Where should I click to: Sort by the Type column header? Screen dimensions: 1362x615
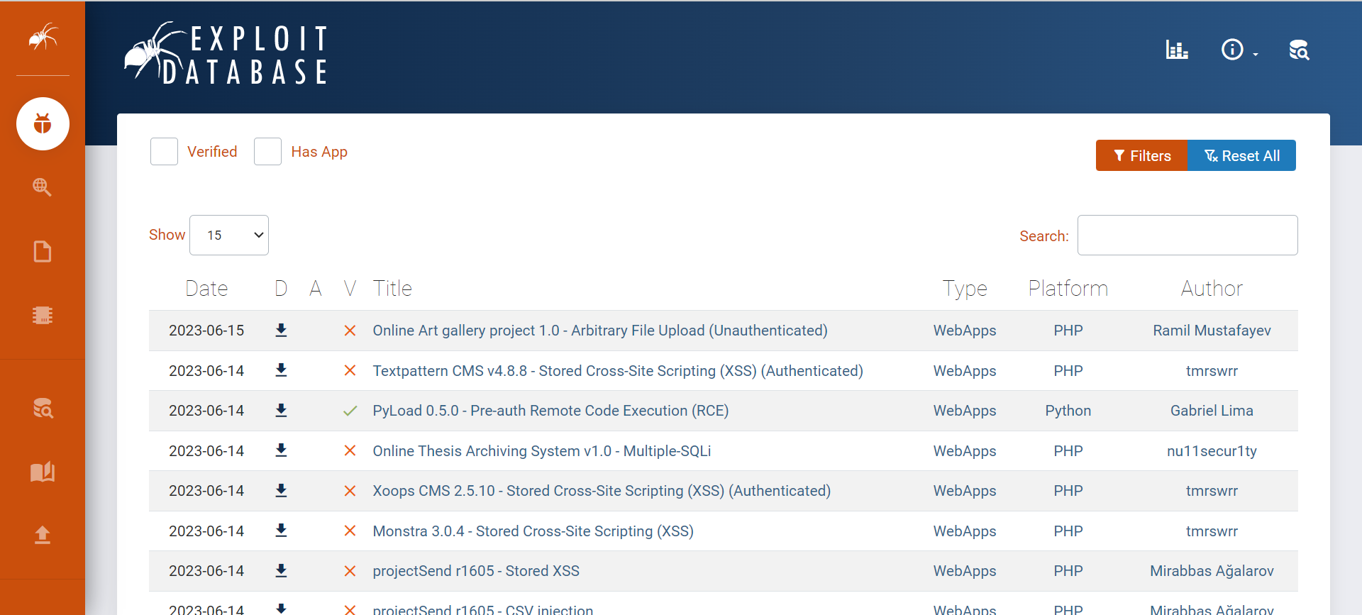[x=965, y=289]
